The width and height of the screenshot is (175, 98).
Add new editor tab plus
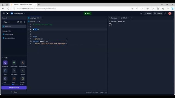pos(43,18)
